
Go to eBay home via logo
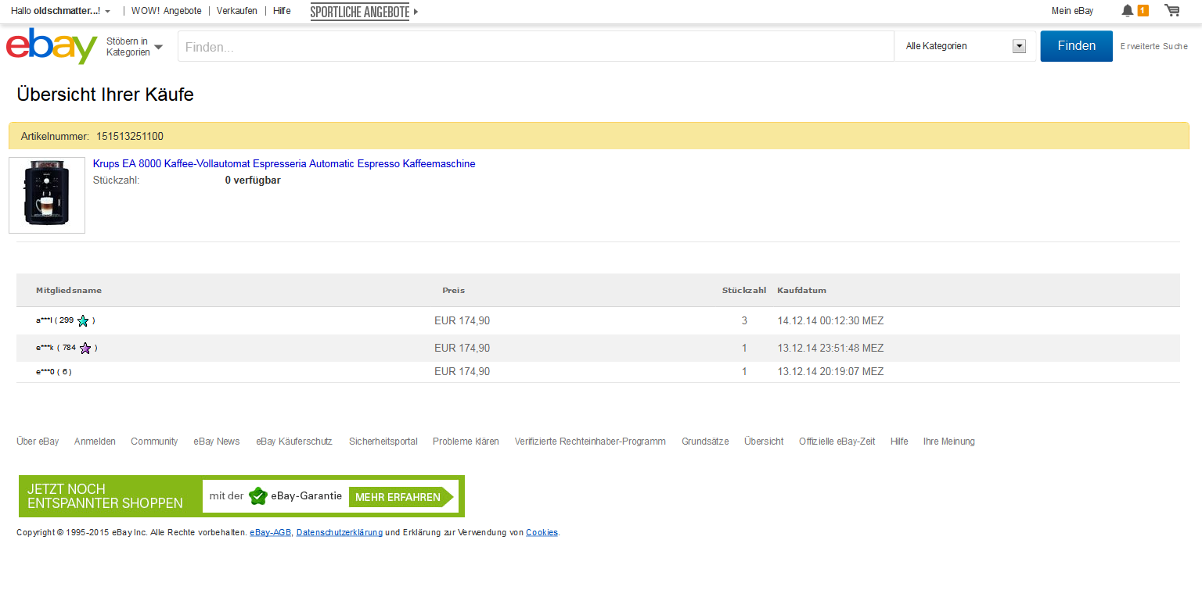(51, 46)
